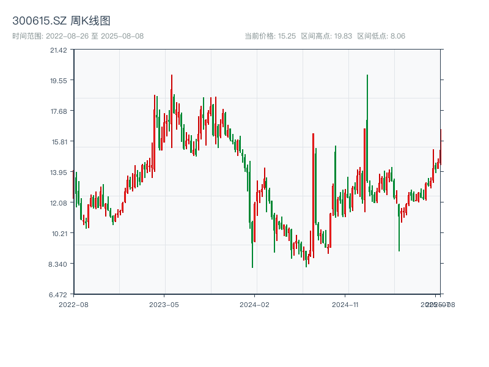This screenshot has width=489, height=367.
Task: Click the last red candle at chart's right edge
Action: pyautogui.click(x=441, y=147)
